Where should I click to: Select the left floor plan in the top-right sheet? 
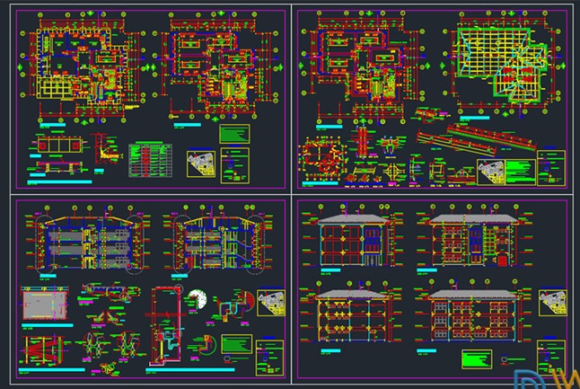tap(364, 66)
